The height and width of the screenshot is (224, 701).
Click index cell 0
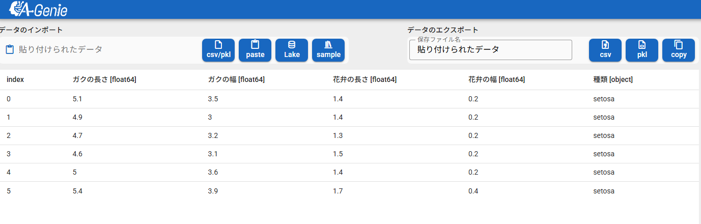pos(9,99)
